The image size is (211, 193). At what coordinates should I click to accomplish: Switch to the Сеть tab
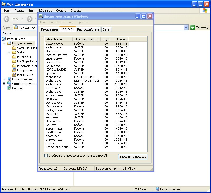coord(106,29)
